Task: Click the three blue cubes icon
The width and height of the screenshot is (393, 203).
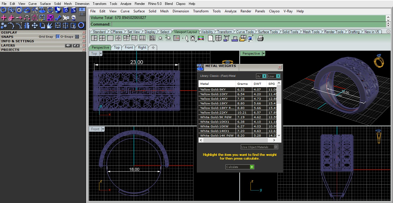Action: click(x=3, y=26)
